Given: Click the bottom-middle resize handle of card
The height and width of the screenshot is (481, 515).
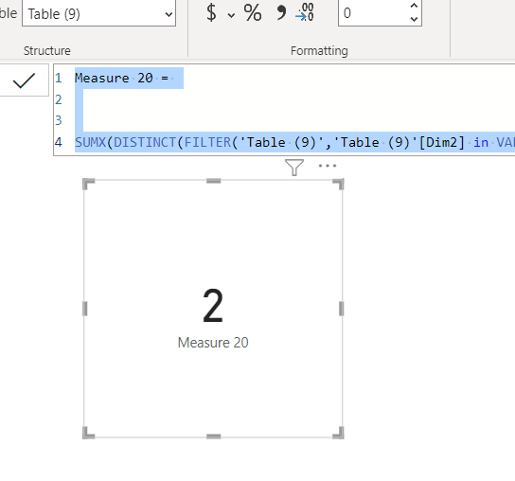Looking at the screenshot, I should click(x=214, y=436).
